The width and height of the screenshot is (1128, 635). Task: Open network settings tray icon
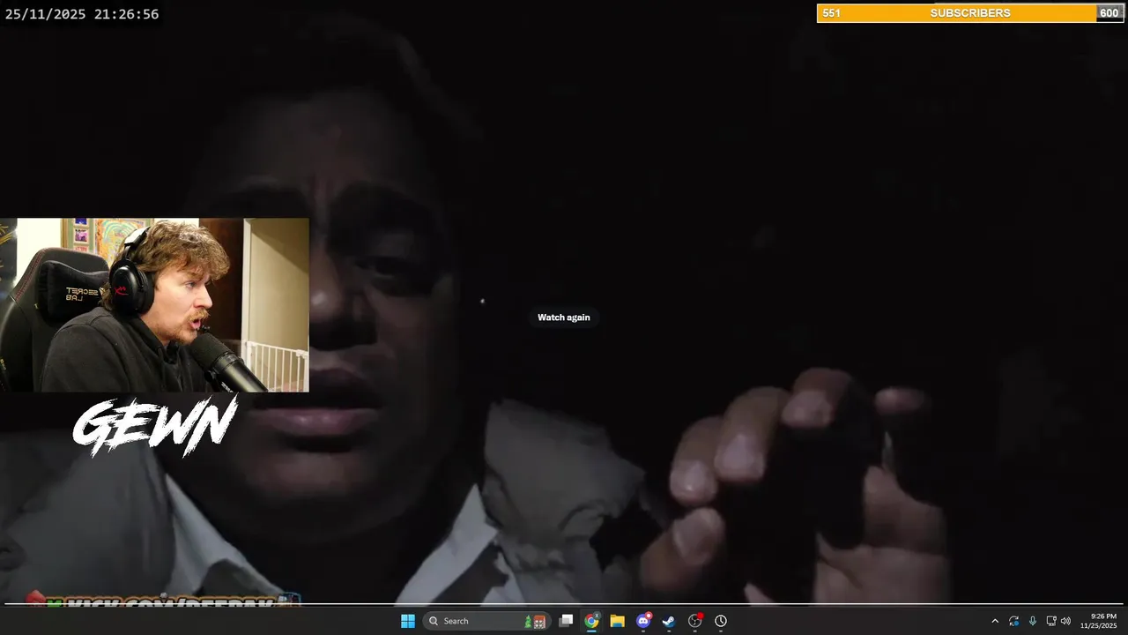coord(1050,621)
